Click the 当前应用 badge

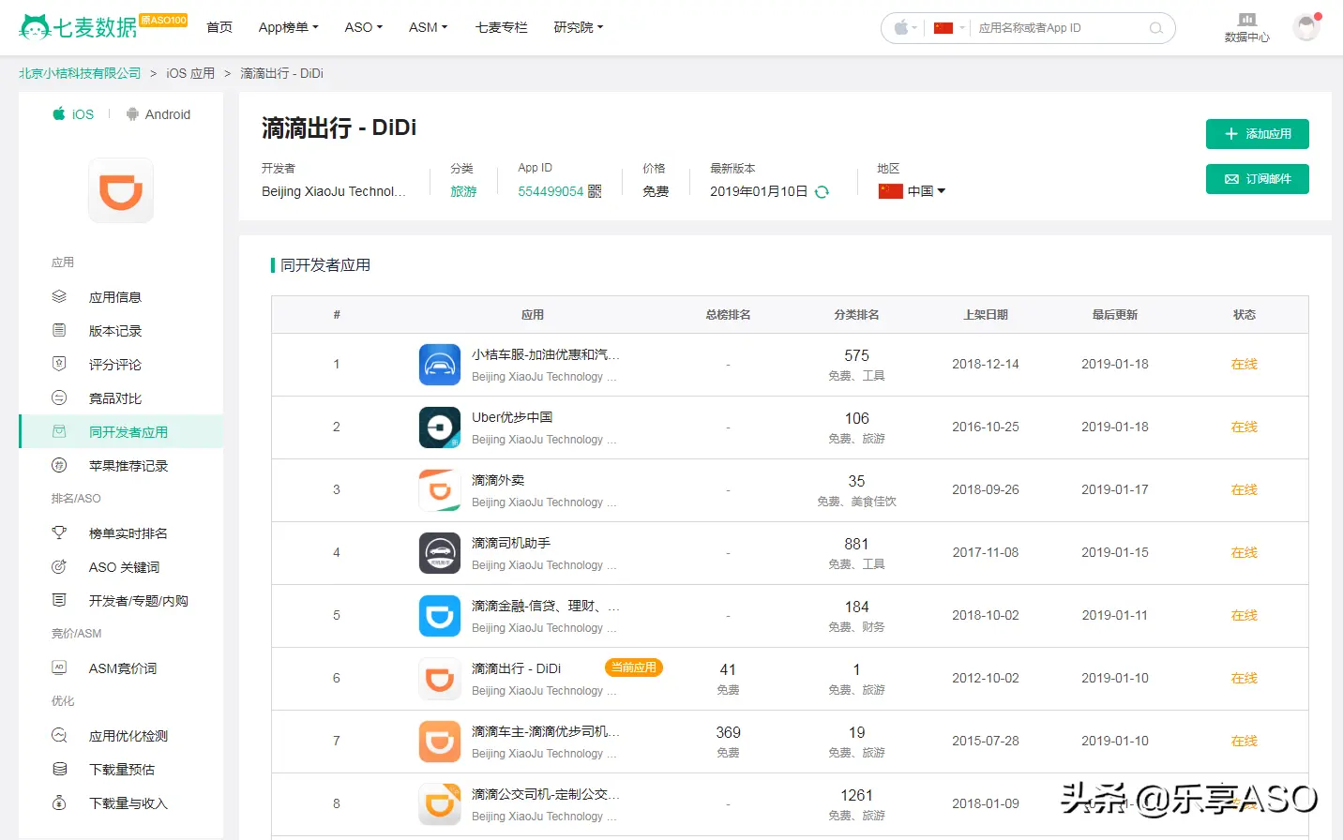pos(634,667)
